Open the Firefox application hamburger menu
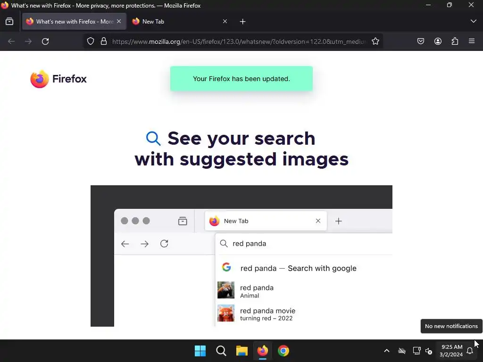Screen dimensions: 483x362 [x=472, y=41]
